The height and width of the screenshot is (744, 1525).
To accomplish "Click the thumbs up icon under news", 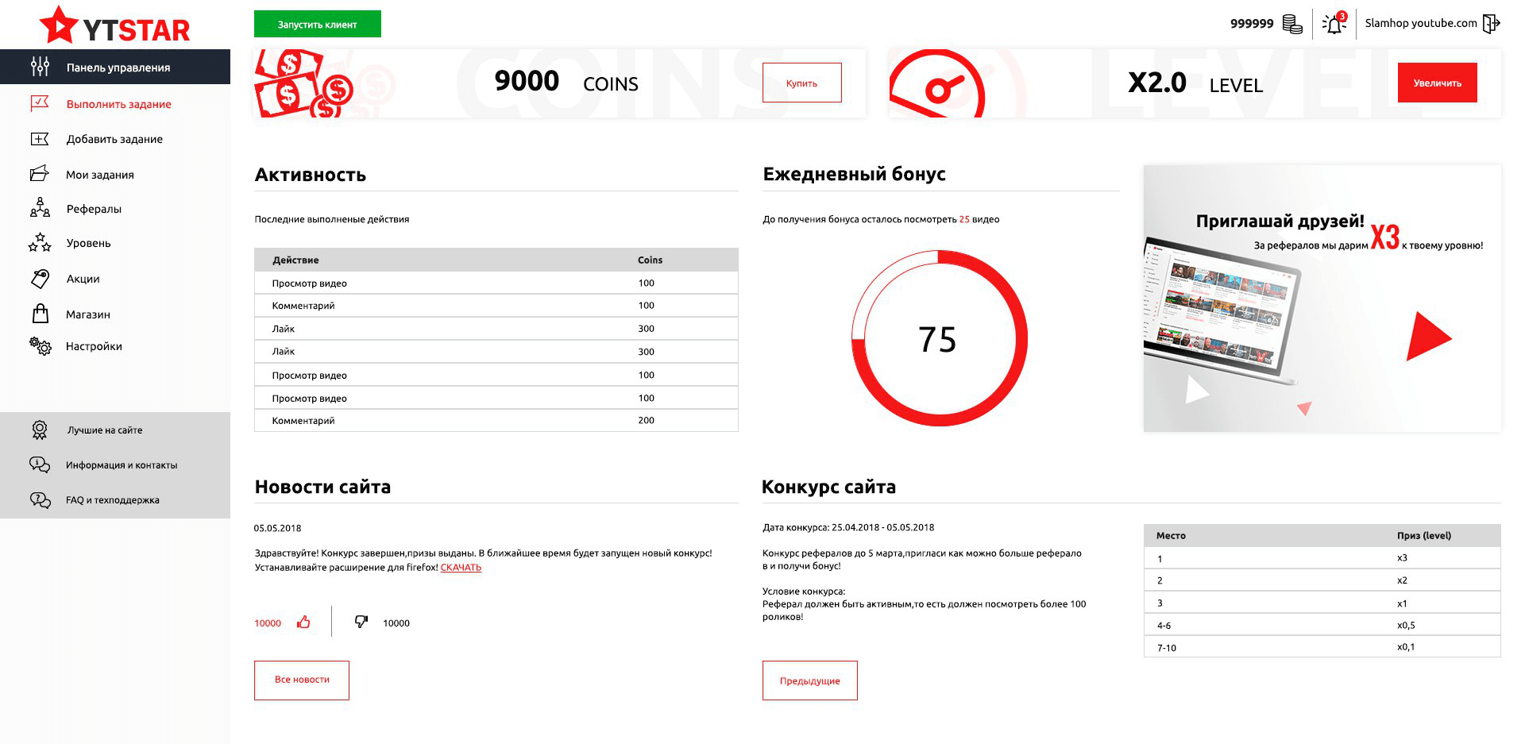I will (303, 623).
